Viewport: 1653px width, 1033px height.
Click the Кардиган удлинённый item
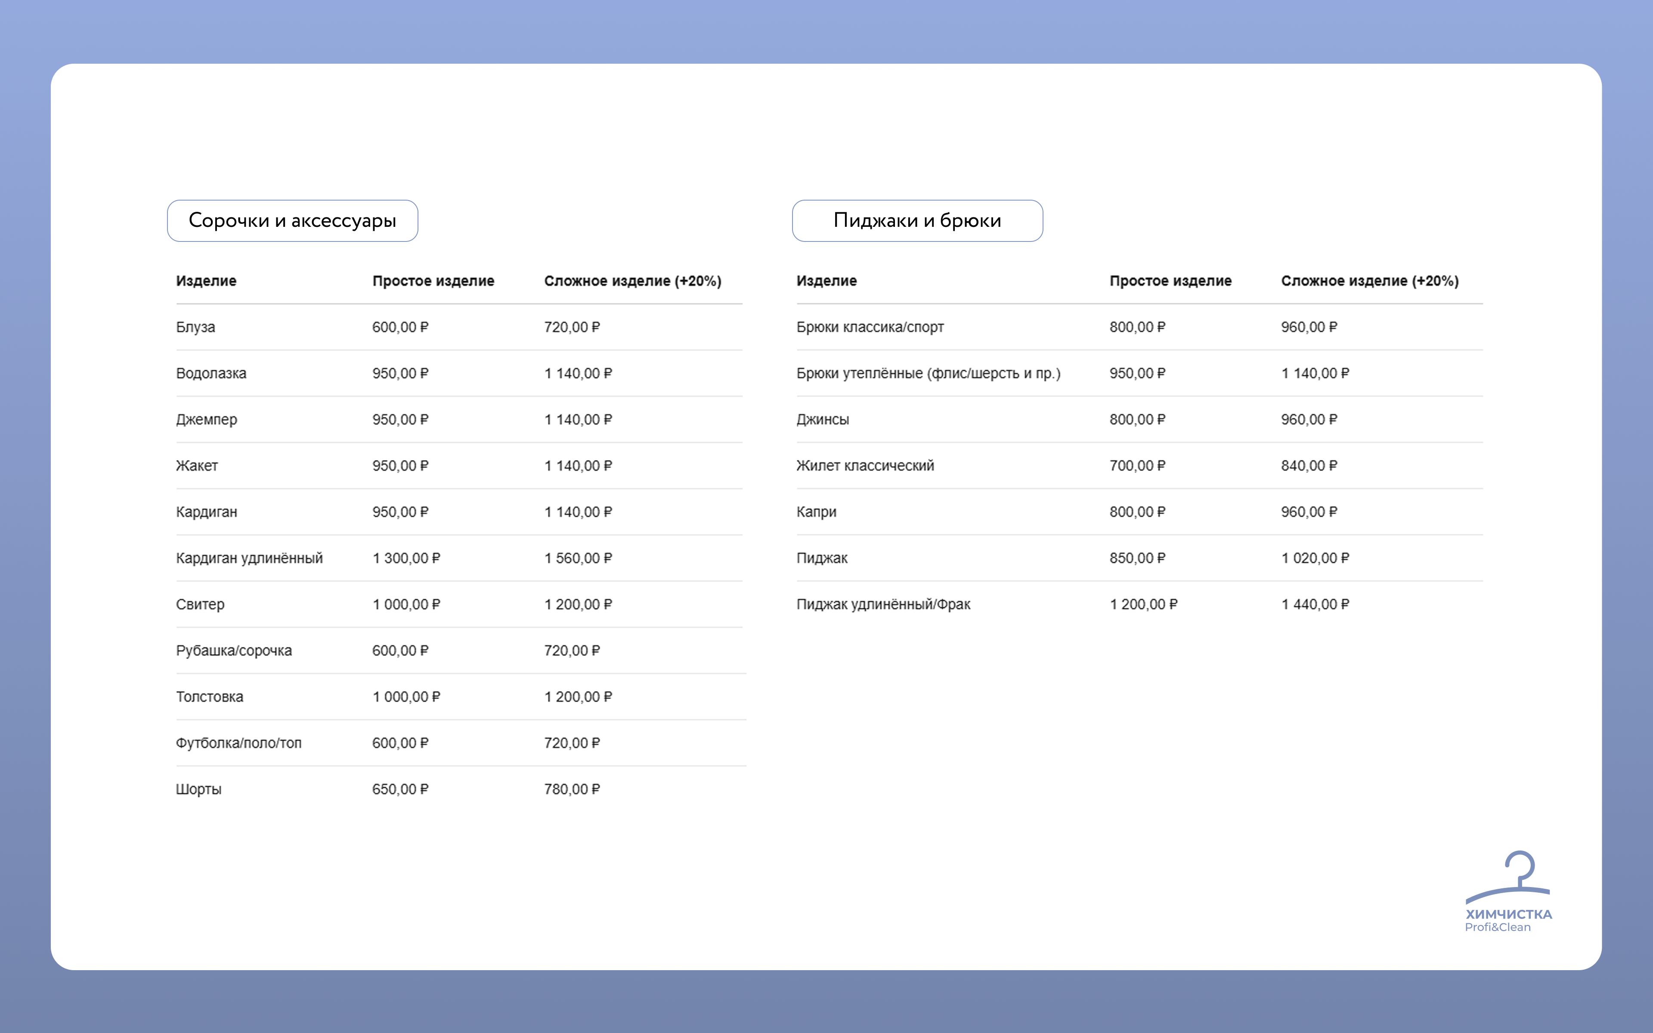tap(249, 558)
